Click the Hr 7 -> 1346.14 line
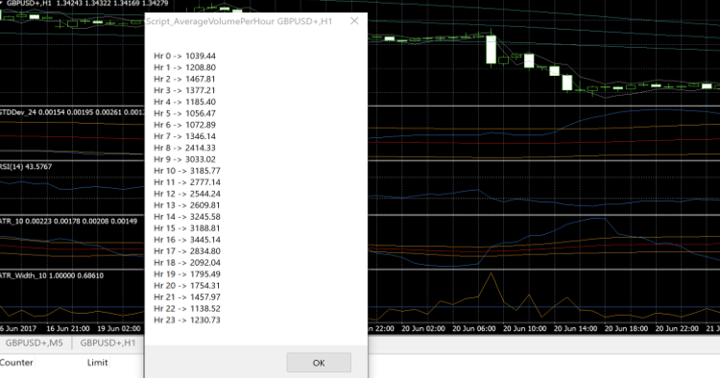The width and height of the screenshot is (720, 378). click(184, 136)
